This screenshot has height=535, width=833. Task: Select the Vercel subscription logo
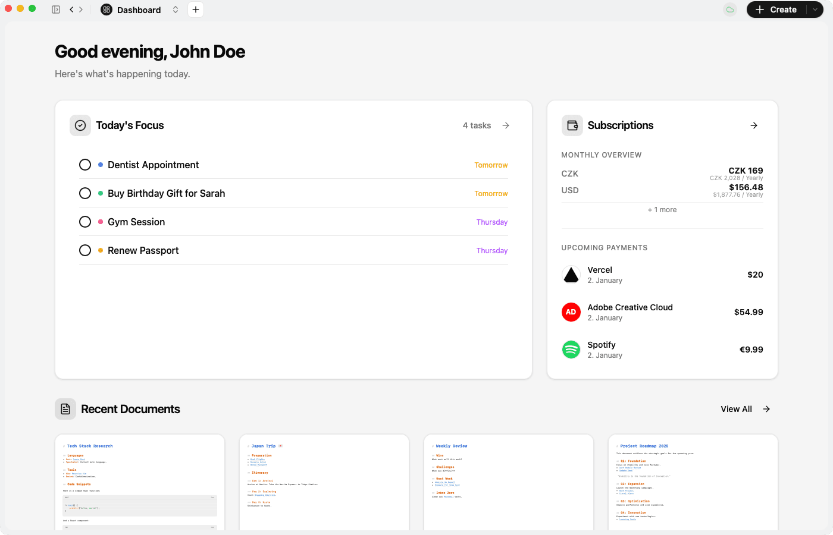571,275
